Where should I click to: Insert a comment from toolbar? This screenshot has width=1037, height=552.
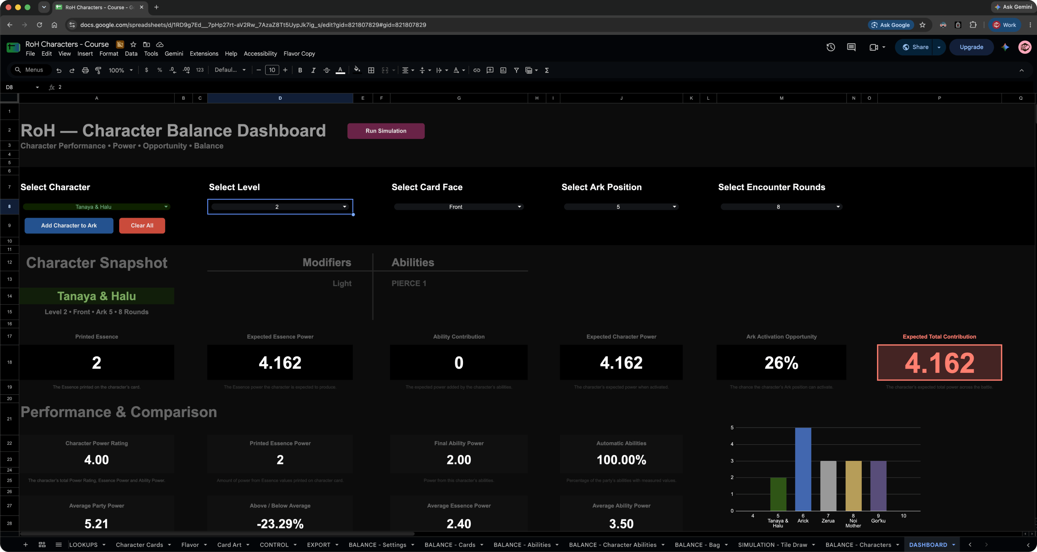pyautogui.click(x=490, y=70)
